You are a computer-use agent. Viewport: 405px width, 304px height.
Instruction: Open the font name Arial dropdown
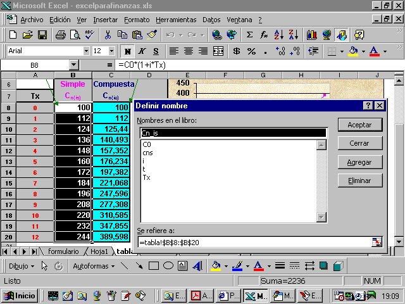pyautogui.click(x=86, y=51)
